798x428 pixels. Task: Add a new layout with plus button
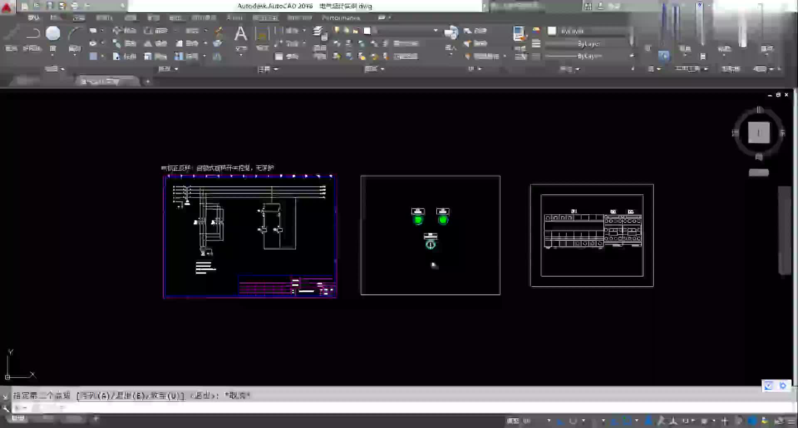click(96, 418)
